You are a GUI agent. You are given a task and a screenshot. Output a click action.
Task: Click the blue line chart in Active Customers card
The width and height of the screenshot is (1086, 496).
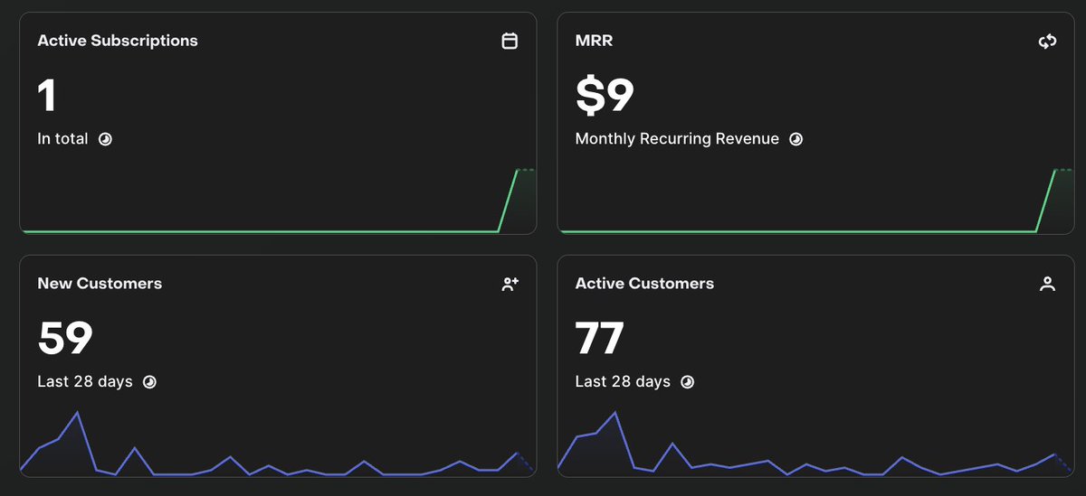click(815, 443)
